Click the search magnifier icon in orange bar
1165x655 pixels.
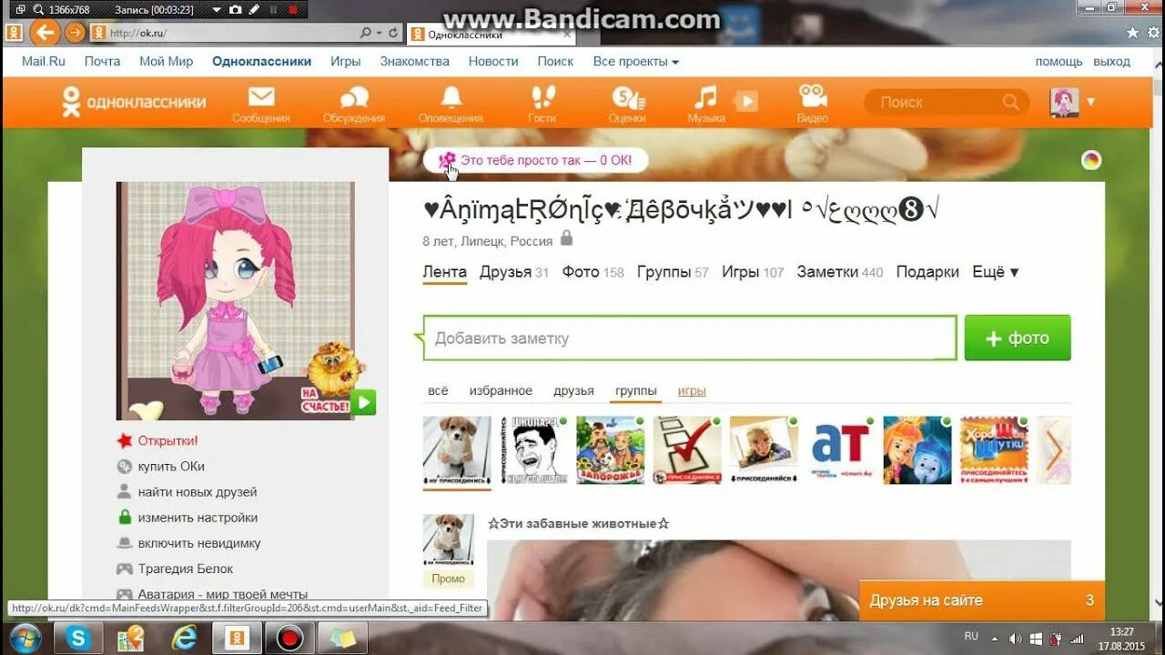tap(1011, 102)
